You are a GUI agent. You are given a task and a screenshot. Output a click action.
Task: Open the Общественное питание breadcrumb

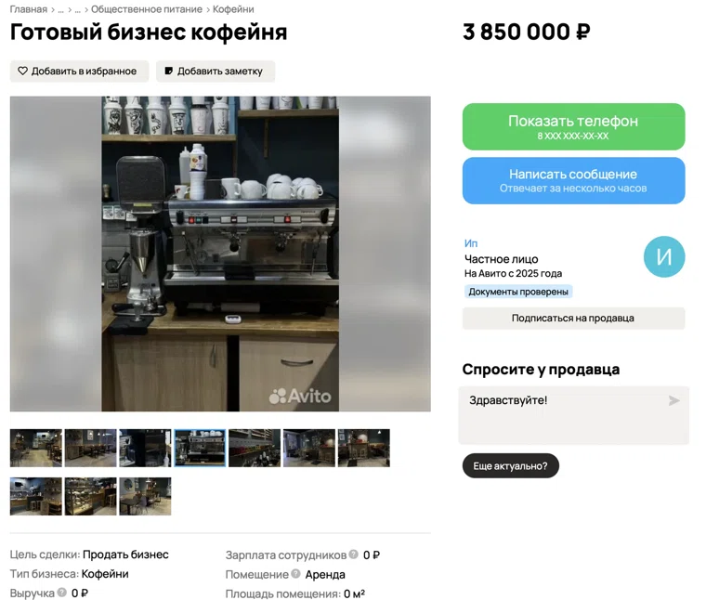point(147,9)
